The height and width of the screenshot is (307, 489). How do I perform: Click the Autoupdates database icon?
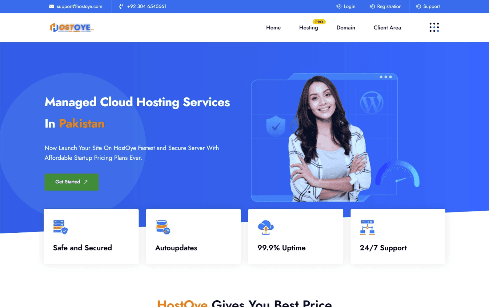pos(163,227)
